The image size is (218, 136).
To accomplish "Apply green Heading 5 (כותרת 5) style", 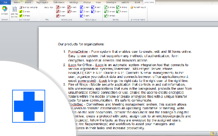I will pyautogui.click(x=122, y=12).
